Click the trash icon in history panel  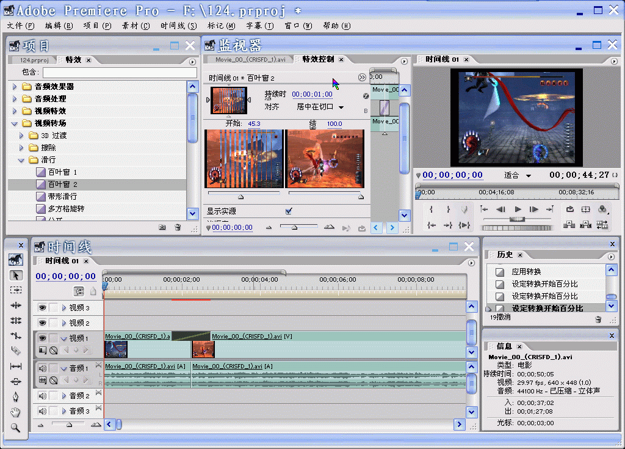click(x=598, y=319)
